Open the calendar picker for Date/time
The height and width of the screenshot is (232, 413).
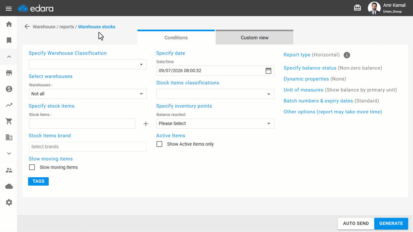coord(268,71)
